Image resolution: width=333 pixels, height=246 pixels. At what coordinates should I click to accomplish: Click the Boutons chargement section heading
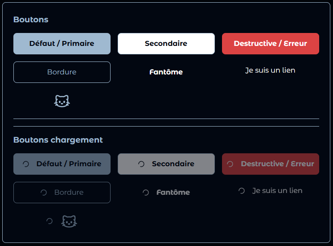pos(58,140)
